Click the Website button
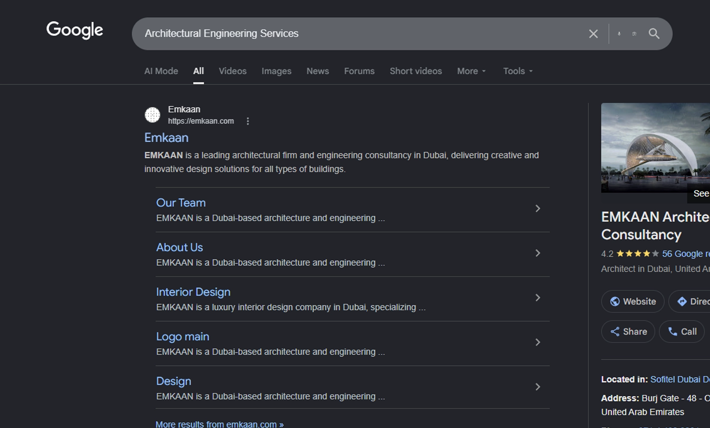 tap(633, 301)
